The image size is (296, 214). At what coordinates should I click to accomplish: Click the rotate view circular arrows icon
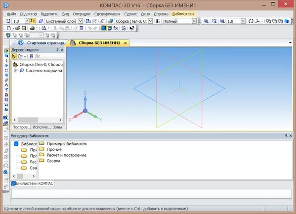251,21
